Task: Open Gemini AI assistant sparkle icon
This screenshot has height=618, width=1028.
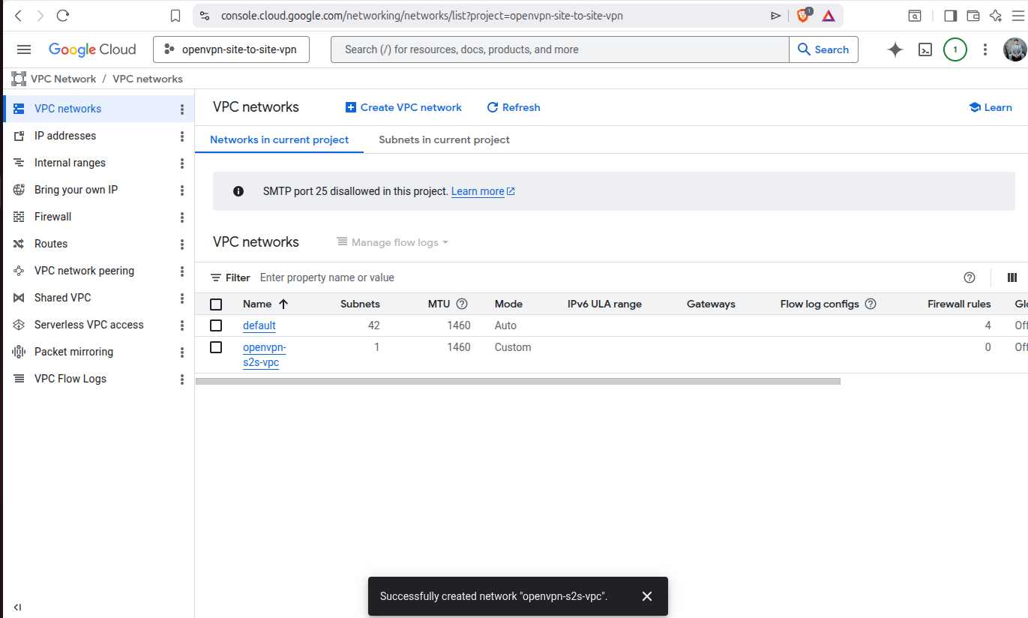Action: pos(895,49)
